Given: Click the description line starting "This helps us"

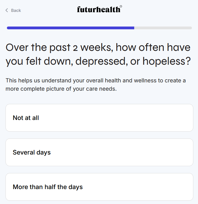Looking at the screenshot, I should (96, 81).
